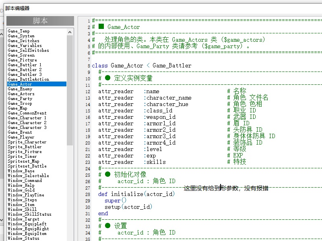The width and height of the screenshot is (322, 241).
Task: Select the Game_Temp script
Action: click(x=19, y=31)
